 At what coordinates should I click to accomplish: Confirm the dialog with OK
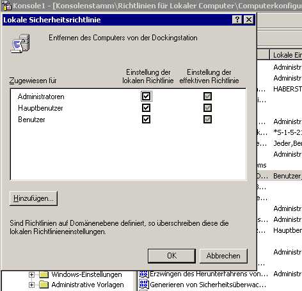click(x=171, y=256)
